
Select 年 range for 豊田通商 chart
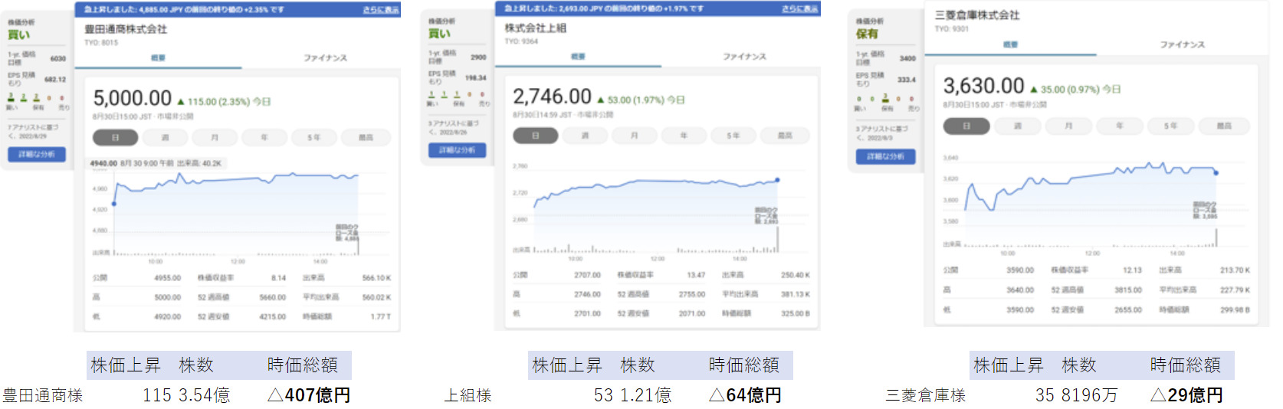(x=264, y=137)
